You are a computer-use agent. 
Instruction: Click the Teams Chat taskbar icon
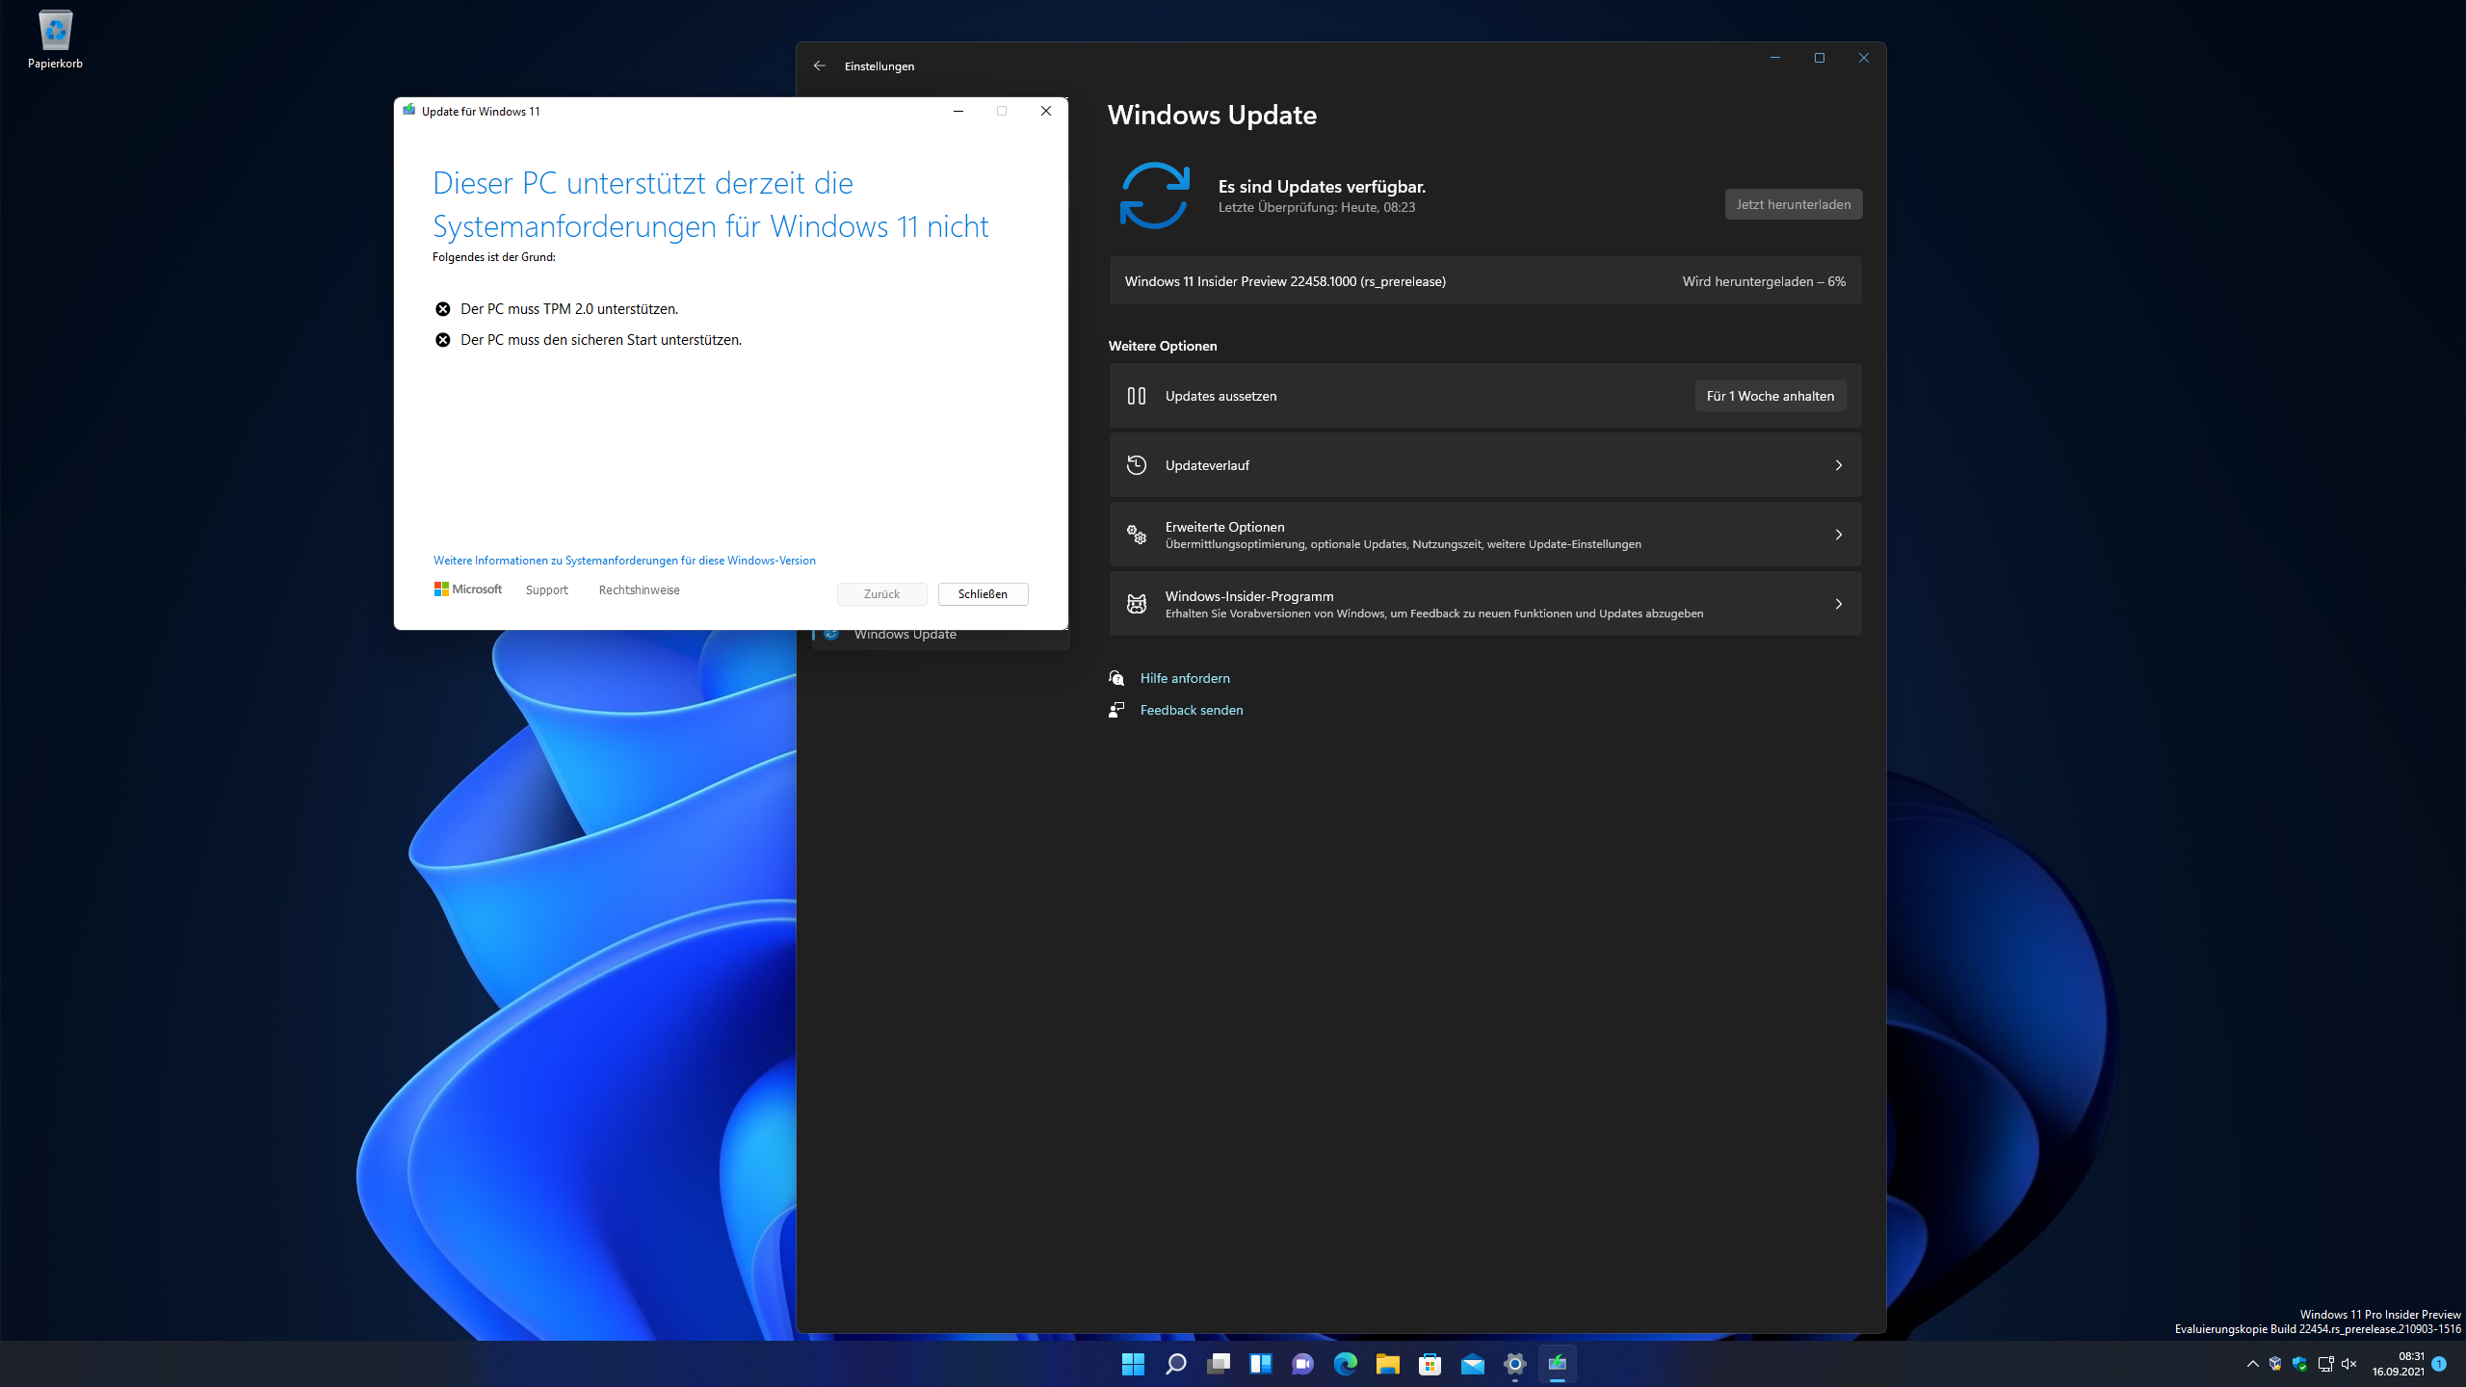1302,1364
